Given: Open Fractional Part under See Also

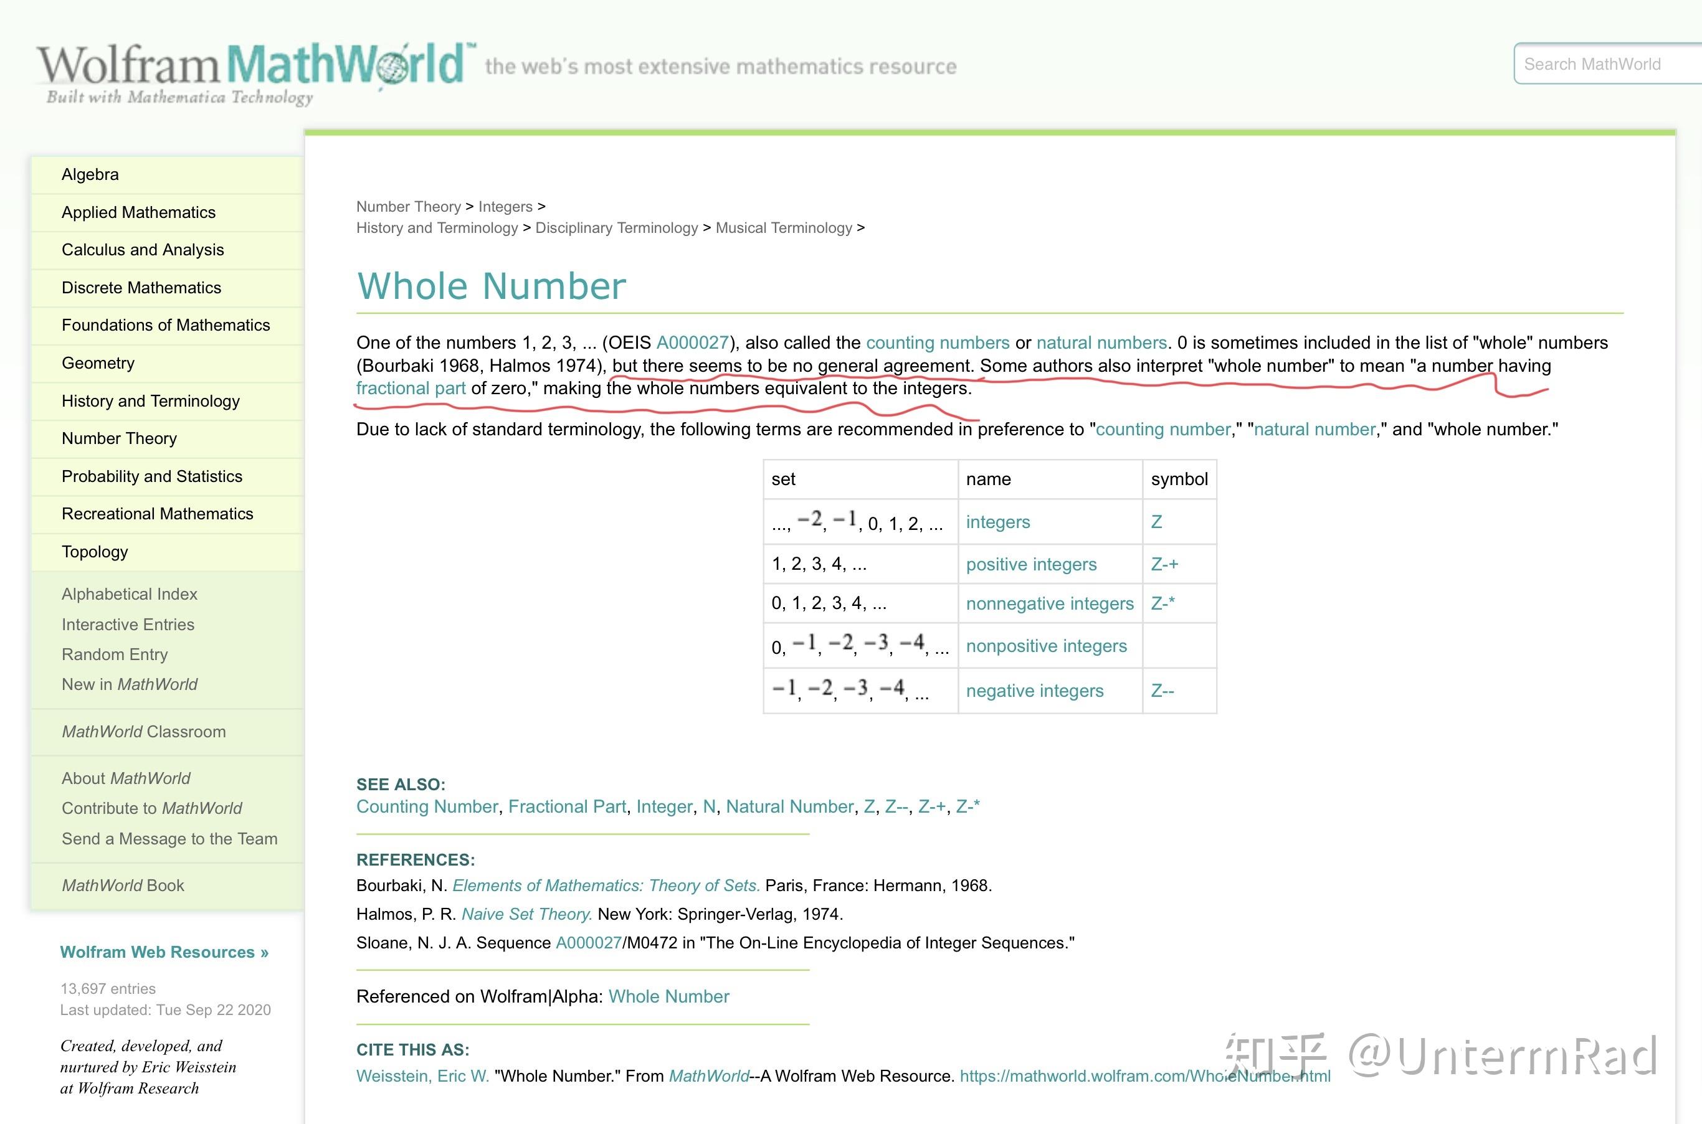Looking at the screenshot, I should 567,806.
